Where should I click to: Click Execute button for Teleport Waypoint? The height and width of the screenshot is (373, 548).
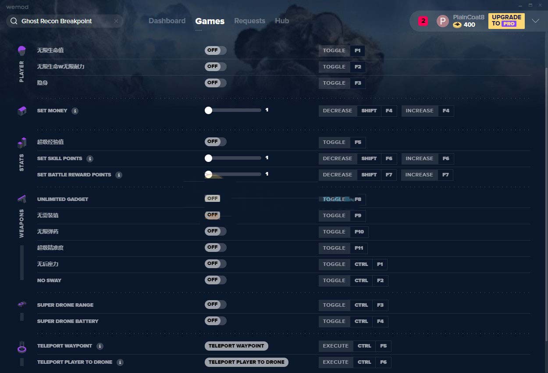point(336,346)
